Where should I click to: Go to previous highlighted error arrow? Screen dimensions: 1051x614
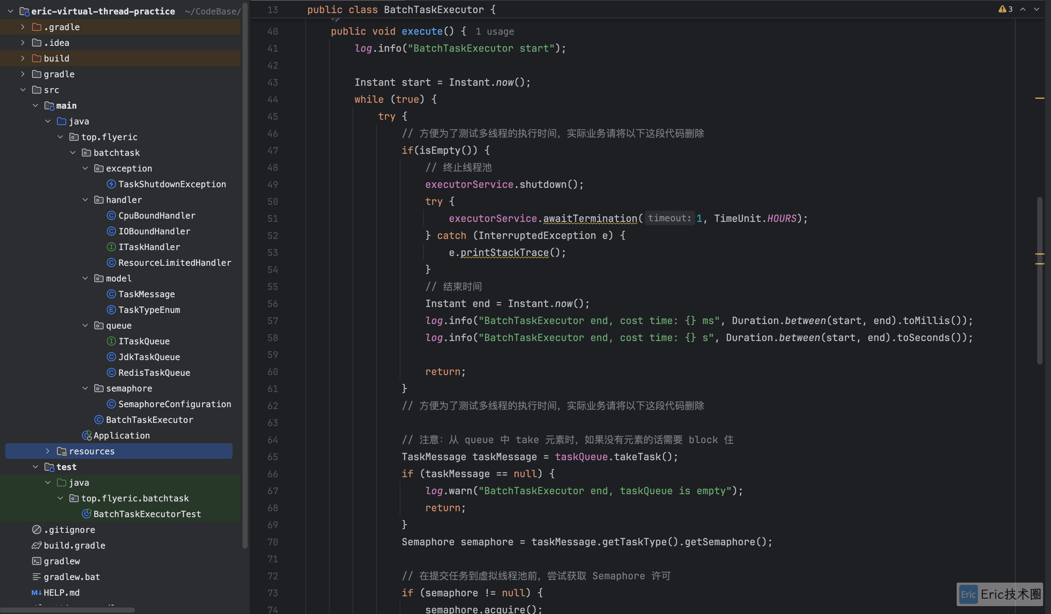click(1022, 9)
